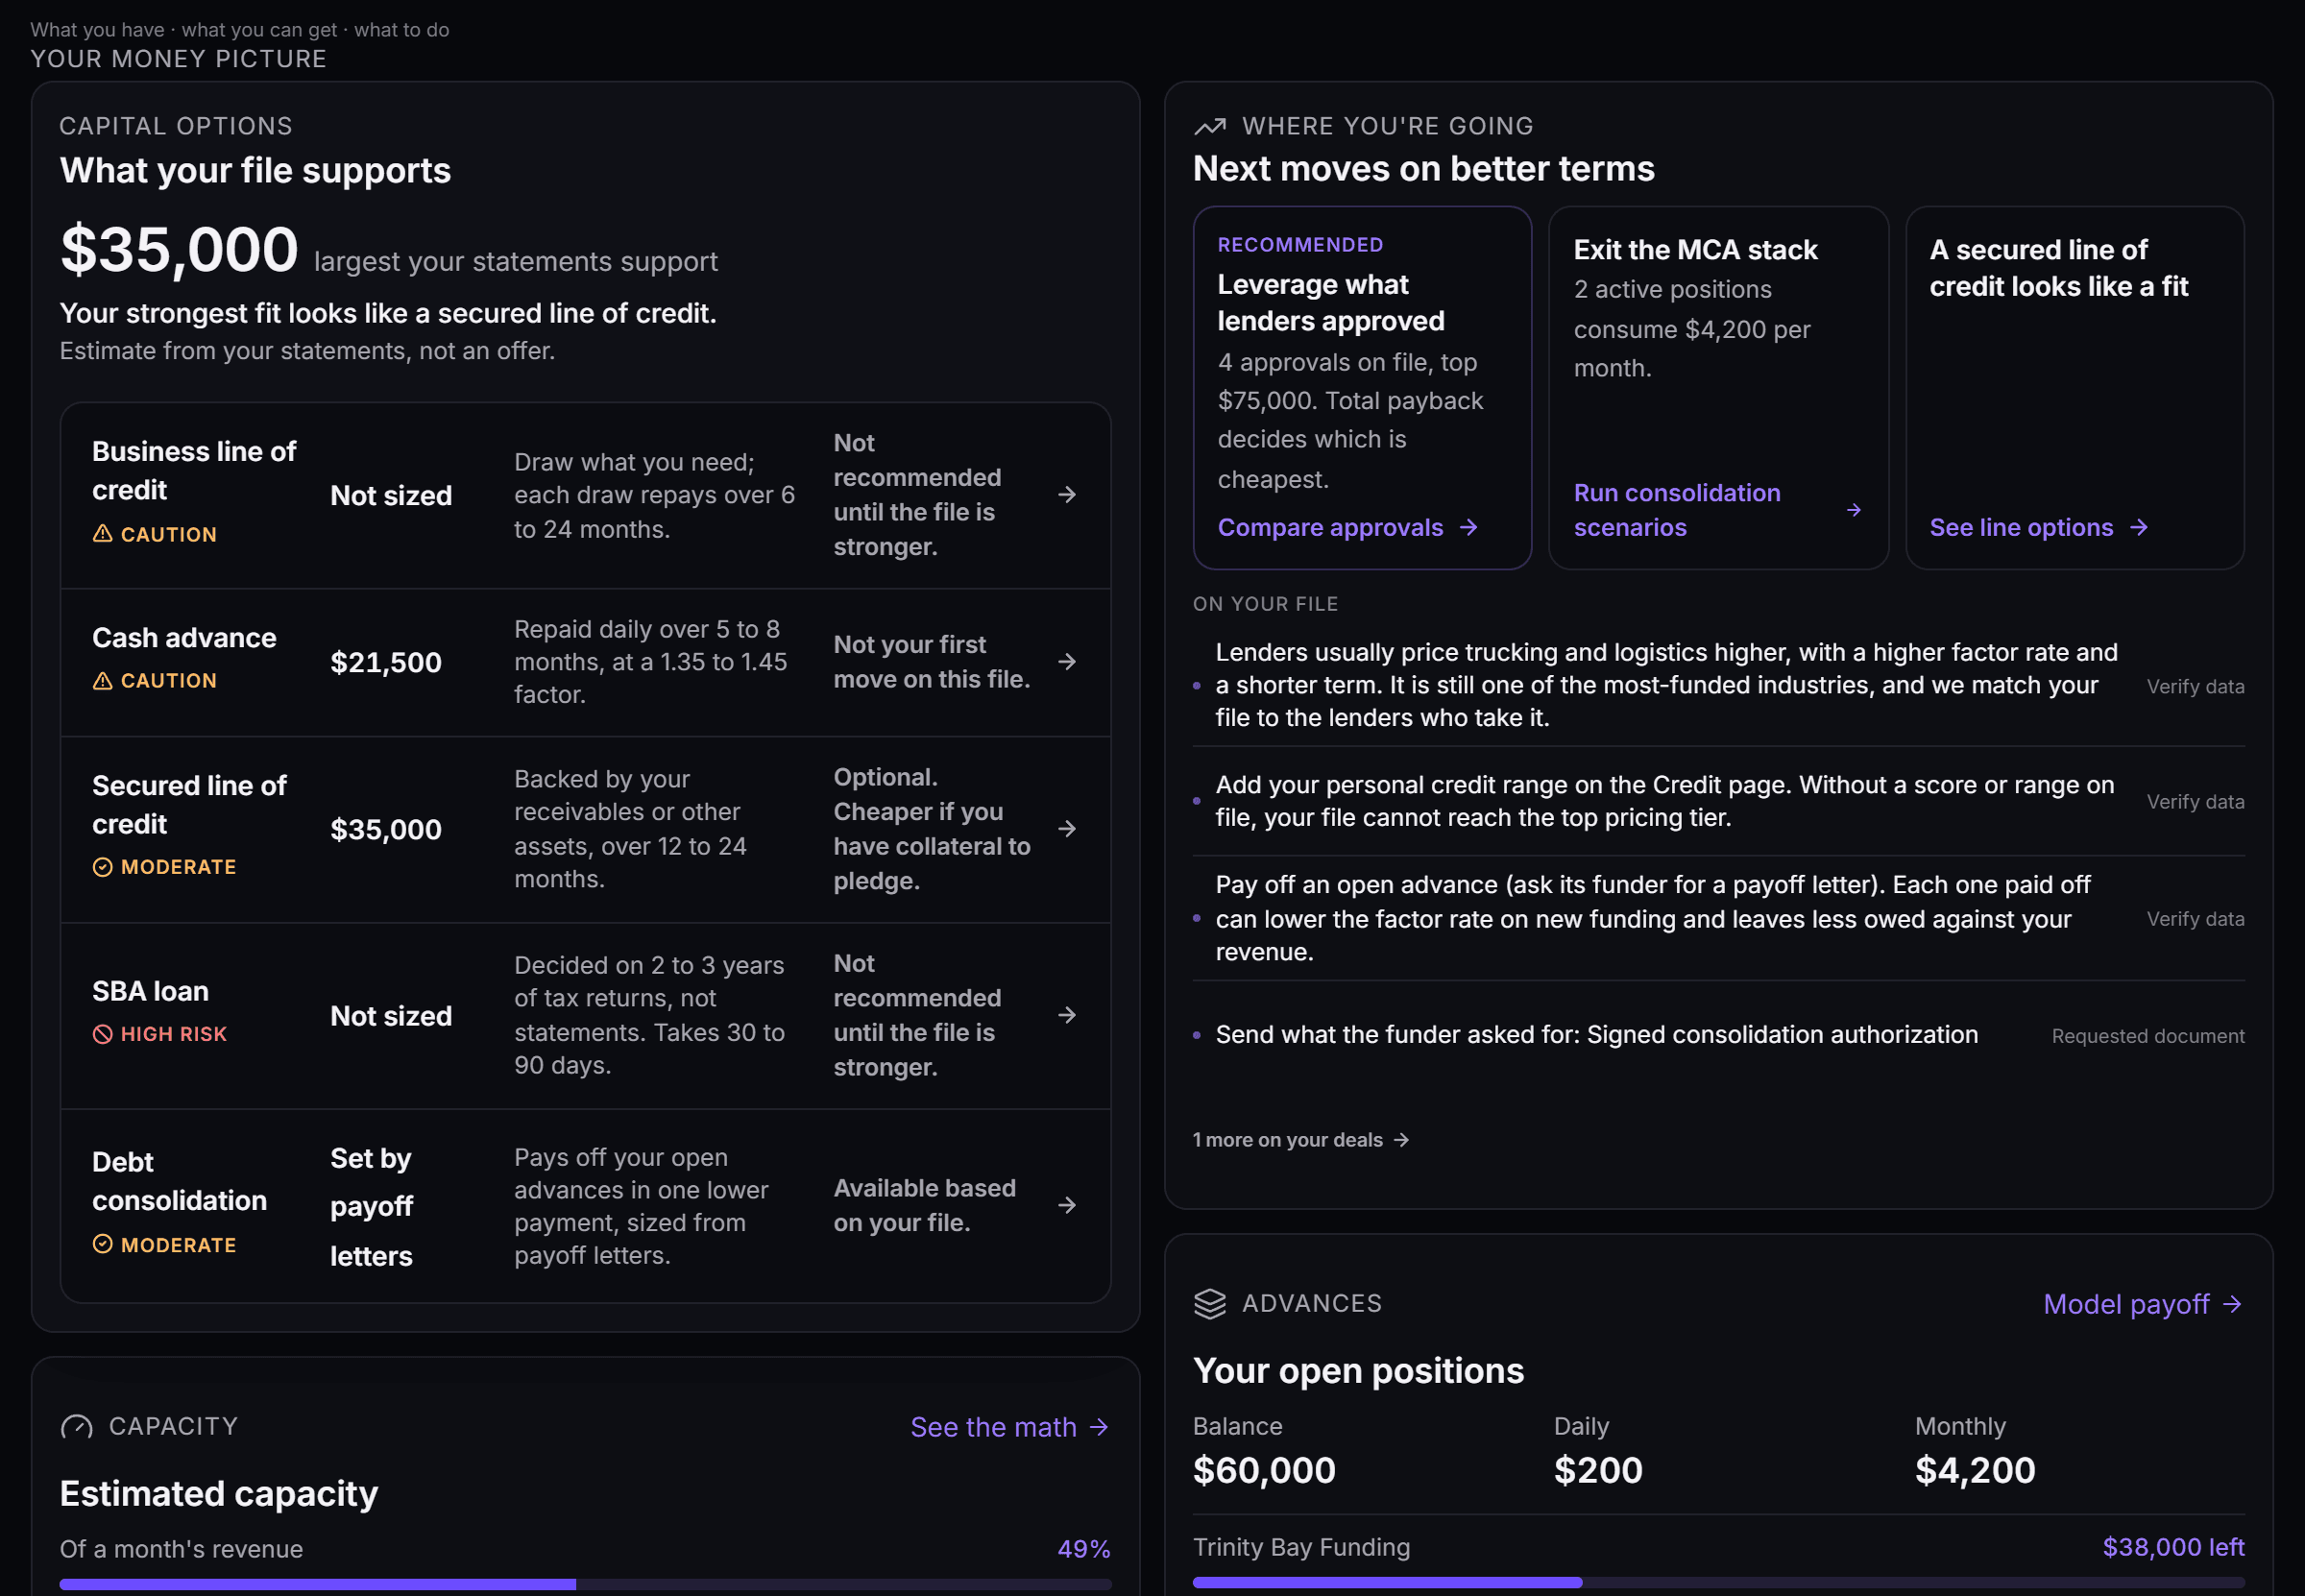Click the 49% capacity value

click(1084, 1549)
